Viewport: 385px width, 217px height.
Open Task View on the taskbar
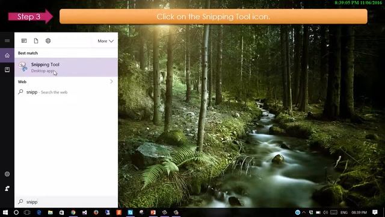click(27, 212)
